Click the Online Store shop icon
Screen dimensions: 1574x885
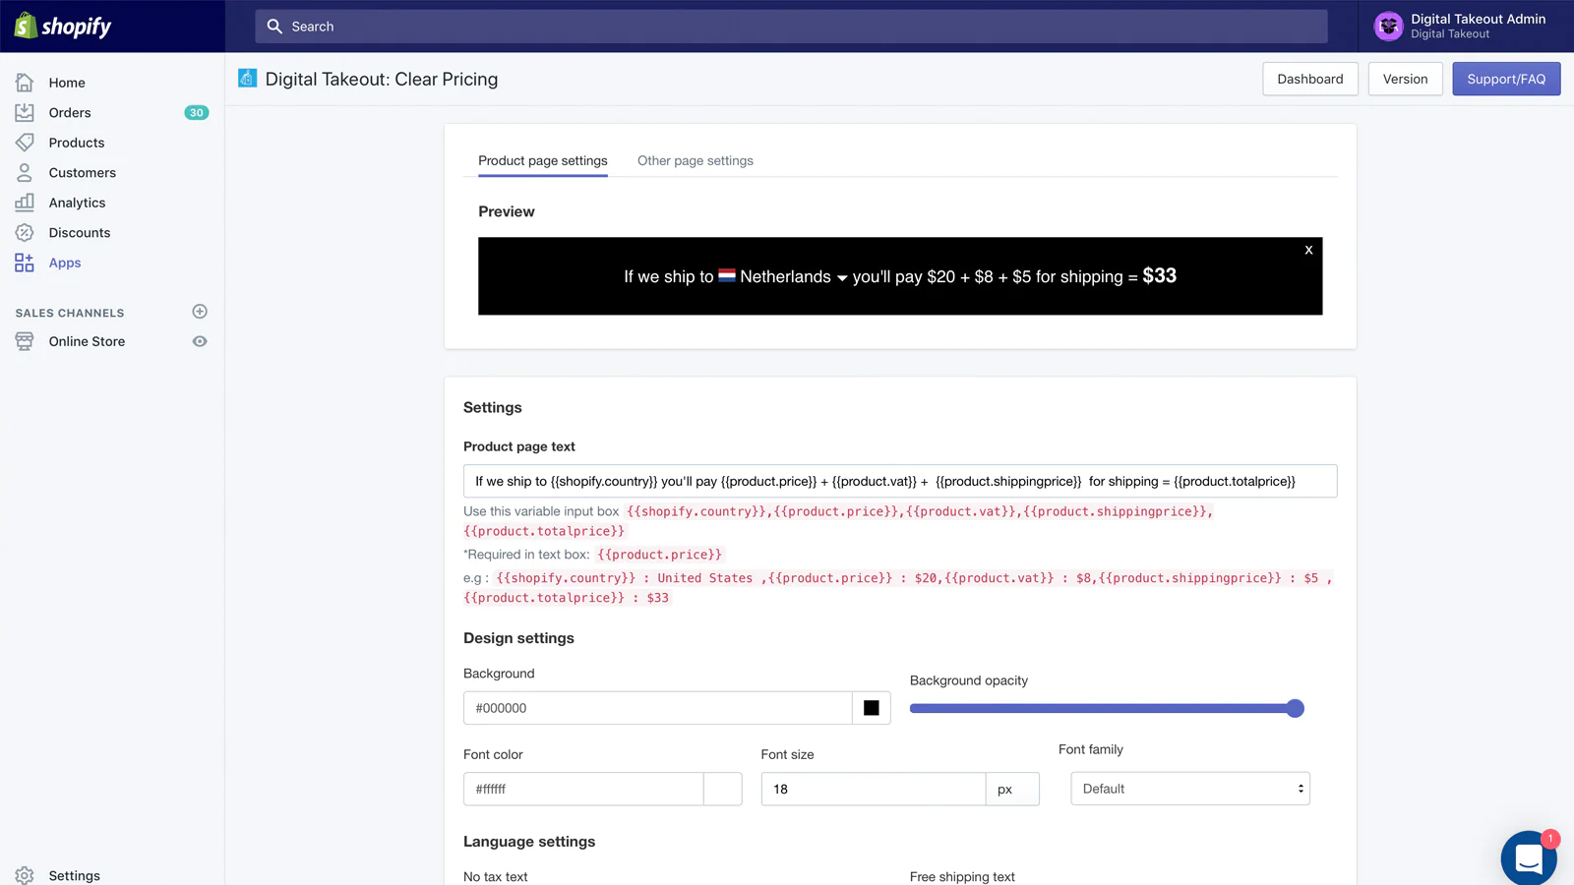point(25,341)
